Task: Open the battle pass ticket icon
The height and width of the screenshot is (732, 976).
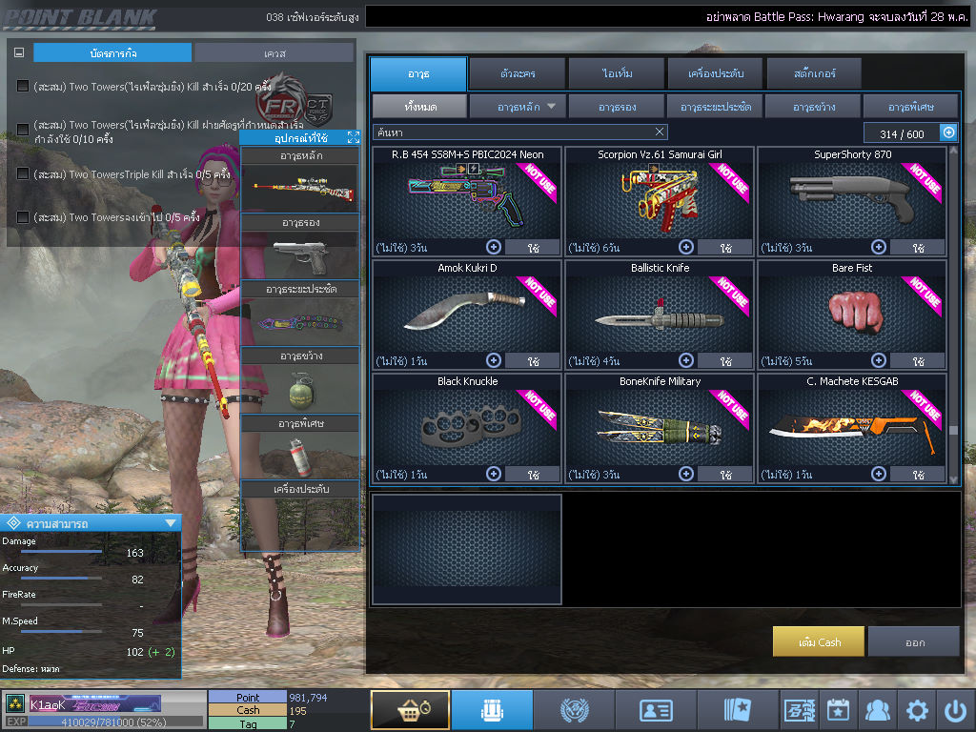Action: click(800, 710)
